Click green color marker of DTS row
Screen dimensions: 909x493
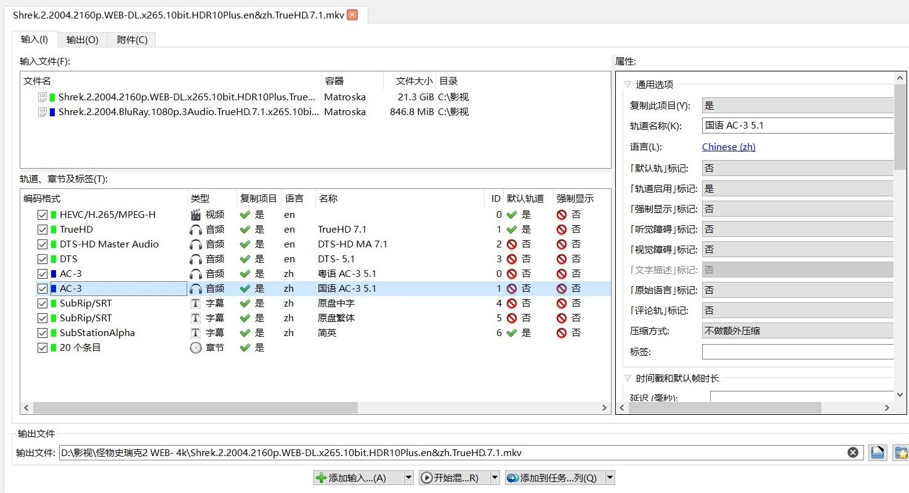(54, 259)
